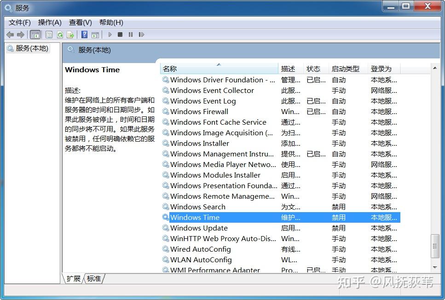This screenshot has height=300, width=445.
Task: Click the Forward arrow toolbar icon
Action: coord(20,35)
